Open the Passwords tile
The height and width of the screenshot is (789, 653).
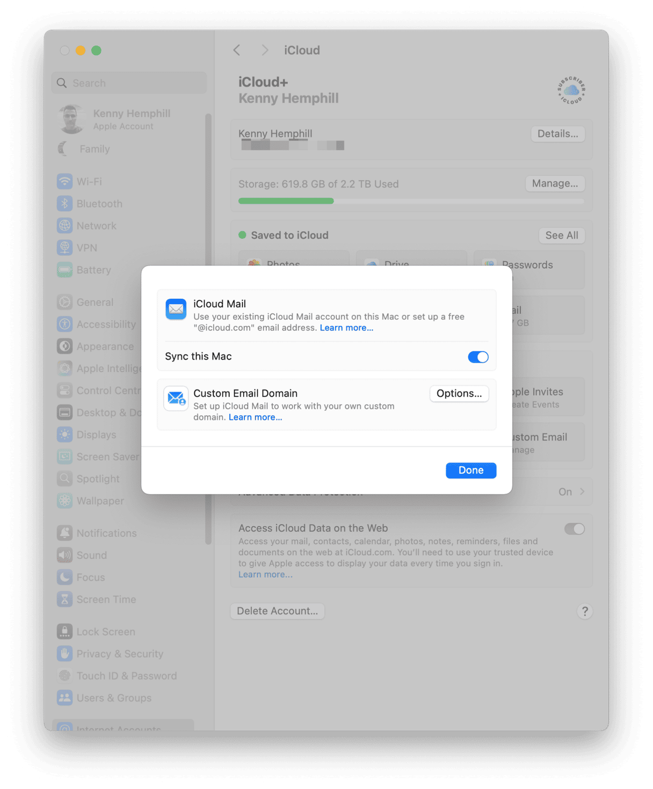(529, 270)
